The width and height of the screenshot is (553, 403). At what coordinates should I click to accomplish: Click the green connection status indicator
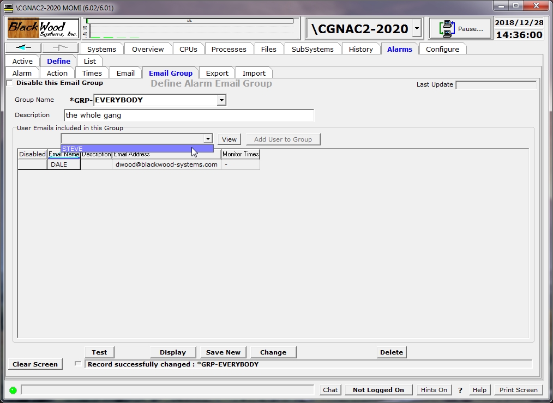coord(13,390)
